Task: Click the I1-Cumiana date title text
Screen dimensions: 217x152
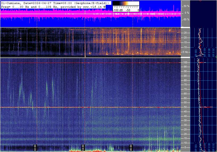Action: (x=55, y=3)
